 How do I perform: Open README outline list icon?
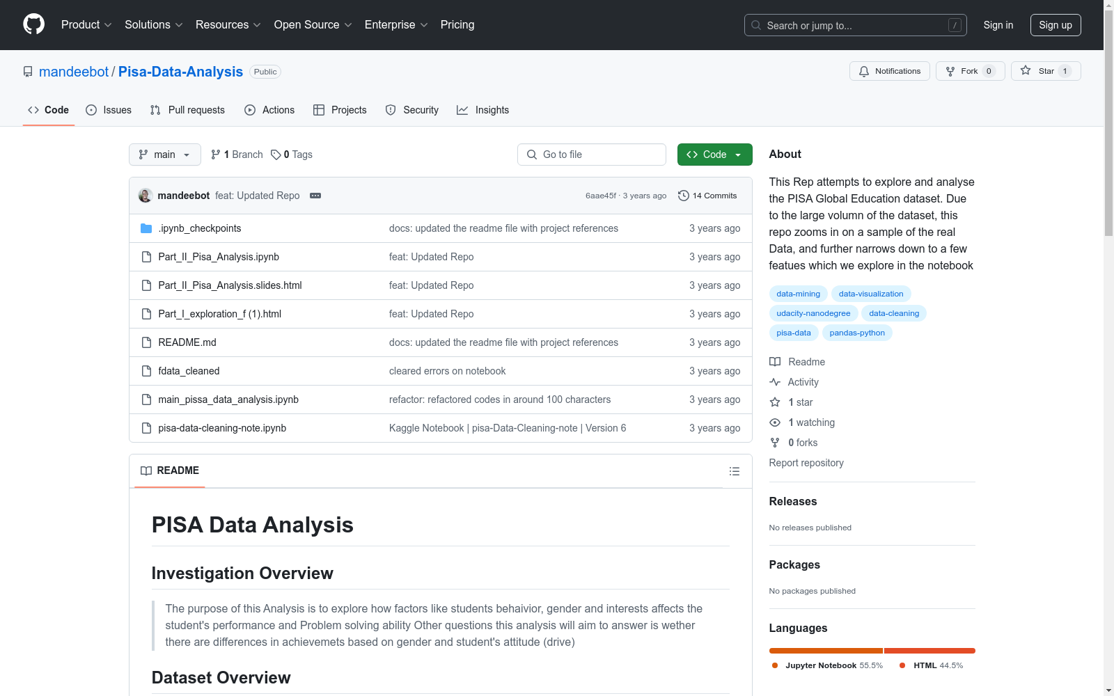pyautogui.click(x=735, y=471)
